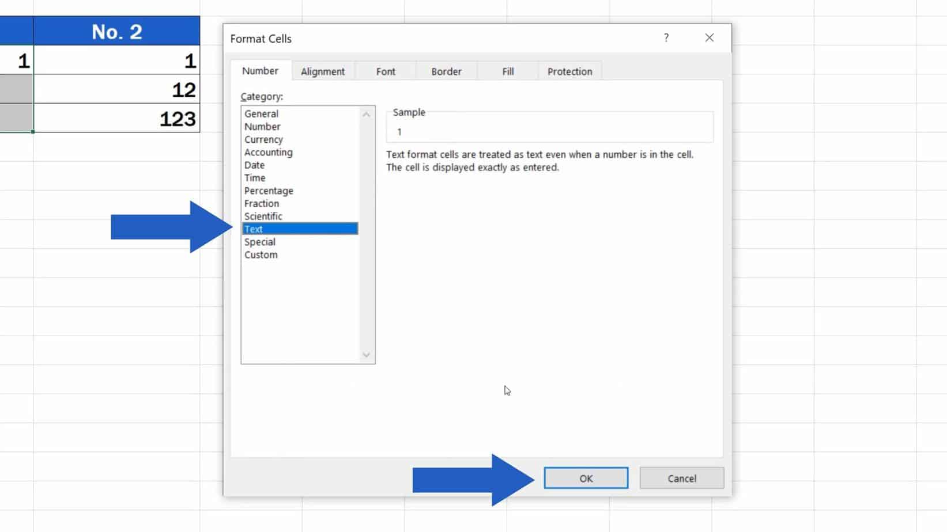
Task: Click the scrollbar up arrow in Category list
Action: click(367, 115)
